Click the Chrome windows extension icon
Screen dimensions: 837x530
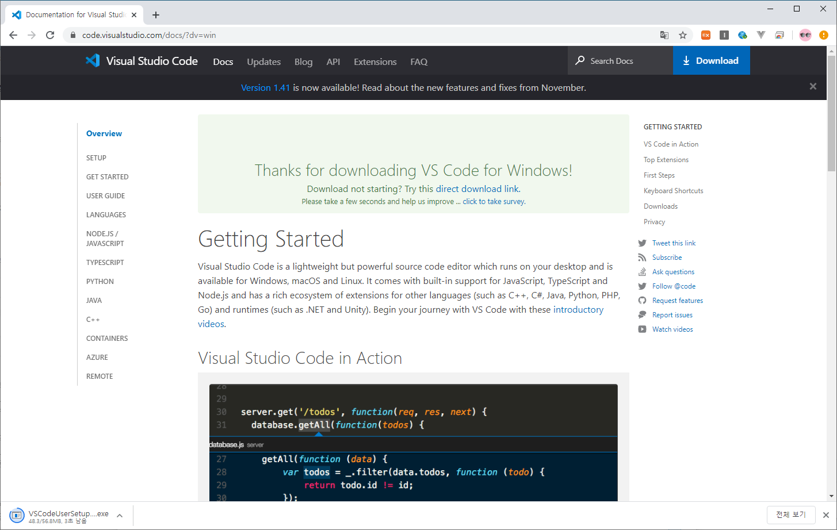(x=779, y=35)
